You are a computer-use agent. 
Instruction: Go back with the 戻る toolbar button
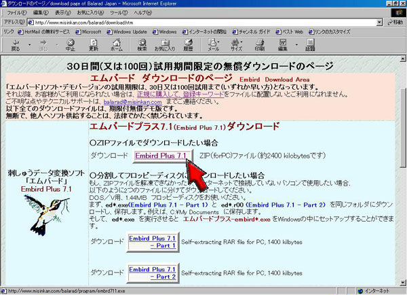click(16, 45)
